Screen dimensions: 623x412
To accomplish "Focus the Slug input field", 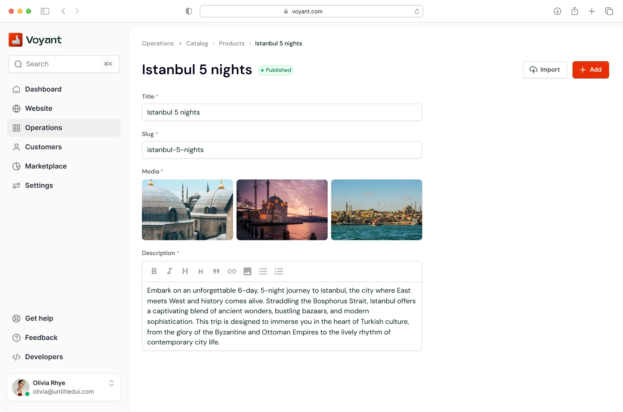I will pos(282,150).
